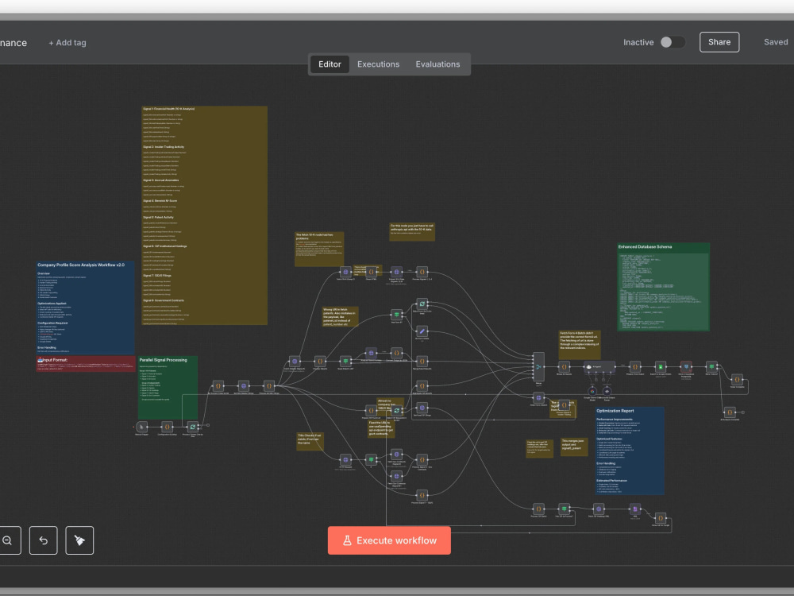The height and width of the screenshot is (596, 794).
Task: Select the All Analysis Complete code node
Action: point(730,412)
